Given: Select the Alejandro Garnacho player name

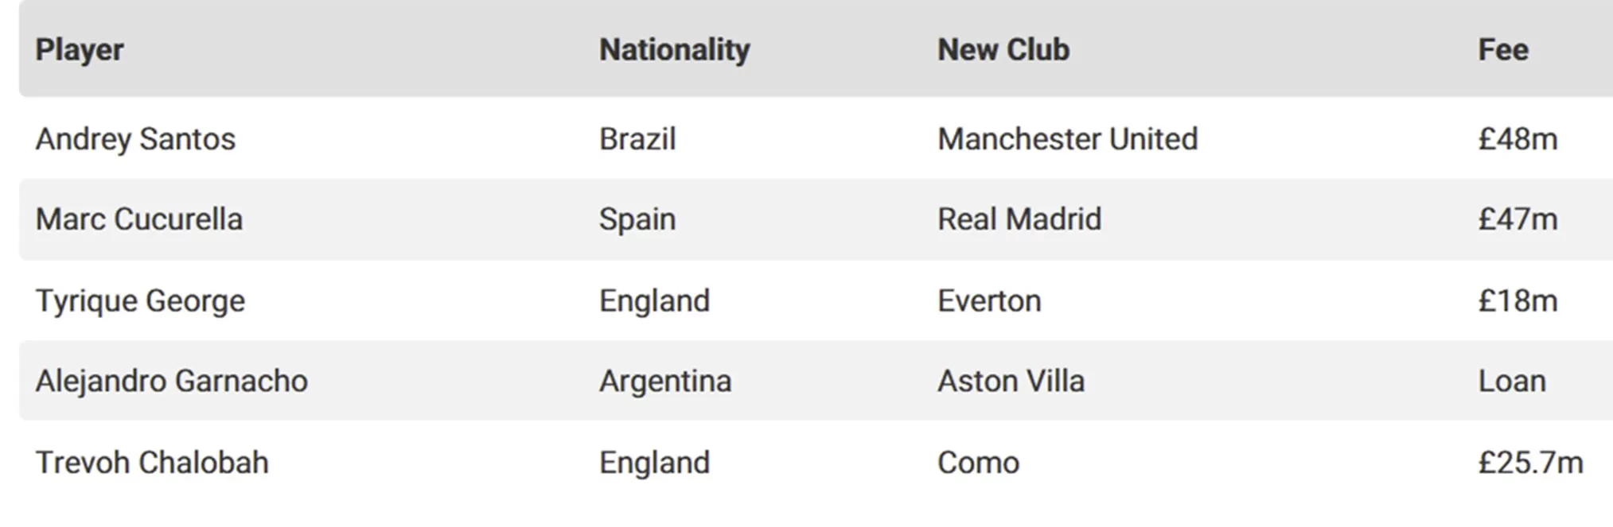Looking at the screenshot, I should coord(171,382).
